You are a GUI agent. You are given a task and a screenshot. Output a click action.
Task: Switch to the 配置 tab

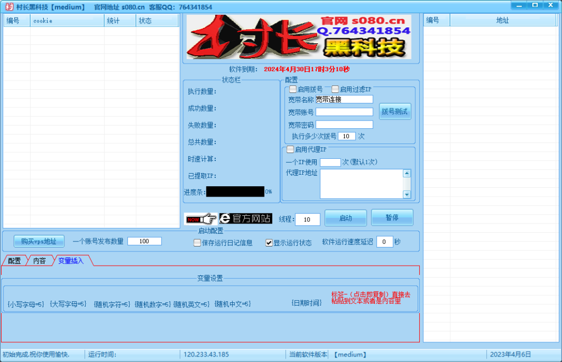pos(14,261)
